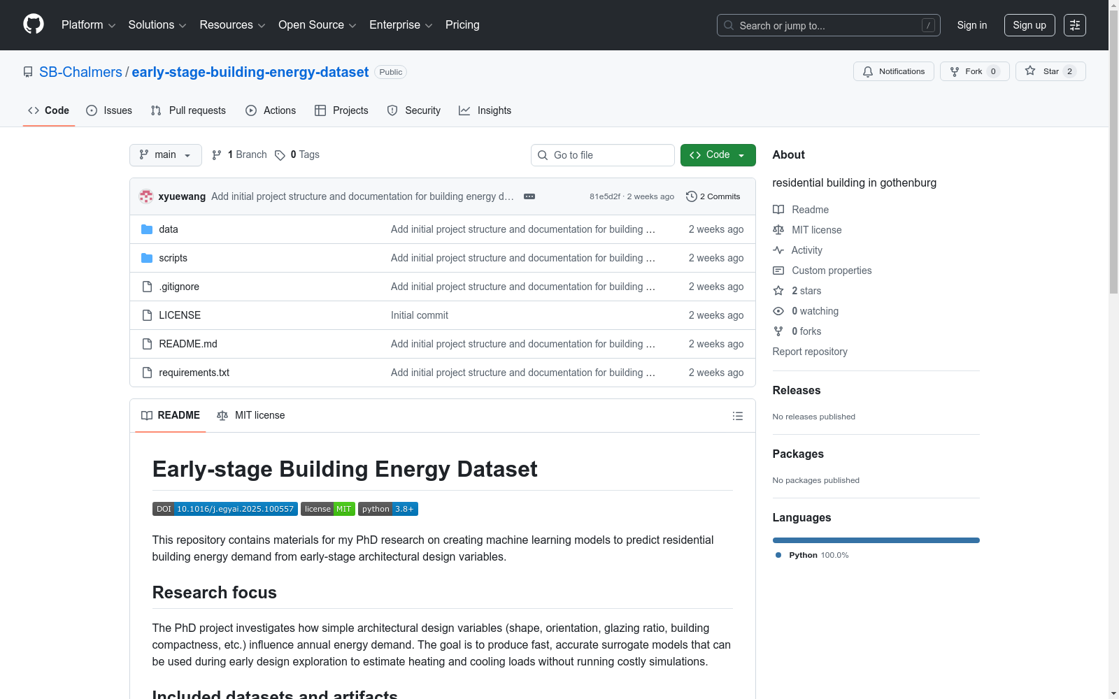This screenshot has height=699, width=1119.
Task: Expand the Solutions menu
Action: tap(157, 25)
